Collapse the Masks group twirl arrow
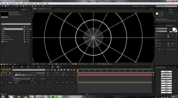This screenshot has width=178, height=98. point(11,77)
